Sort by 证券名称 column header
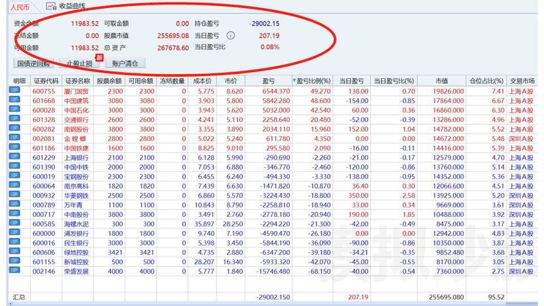 [78, 81]
